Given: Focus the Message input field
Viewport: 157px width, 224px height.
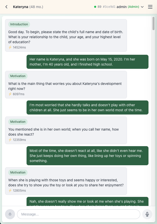Looking at the screenshot, I should click(78, 214).
